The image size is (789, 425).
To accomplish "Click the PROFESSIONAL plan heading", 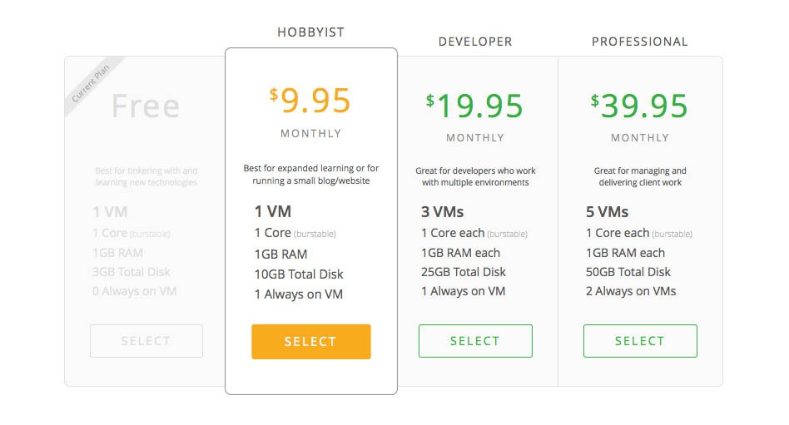I will tap(639, 42).
